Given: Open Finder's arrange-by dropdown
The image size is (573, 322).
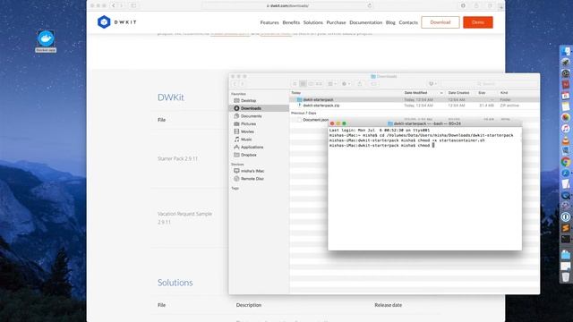Looking at the screenshot, I should [x=332, y=84].
